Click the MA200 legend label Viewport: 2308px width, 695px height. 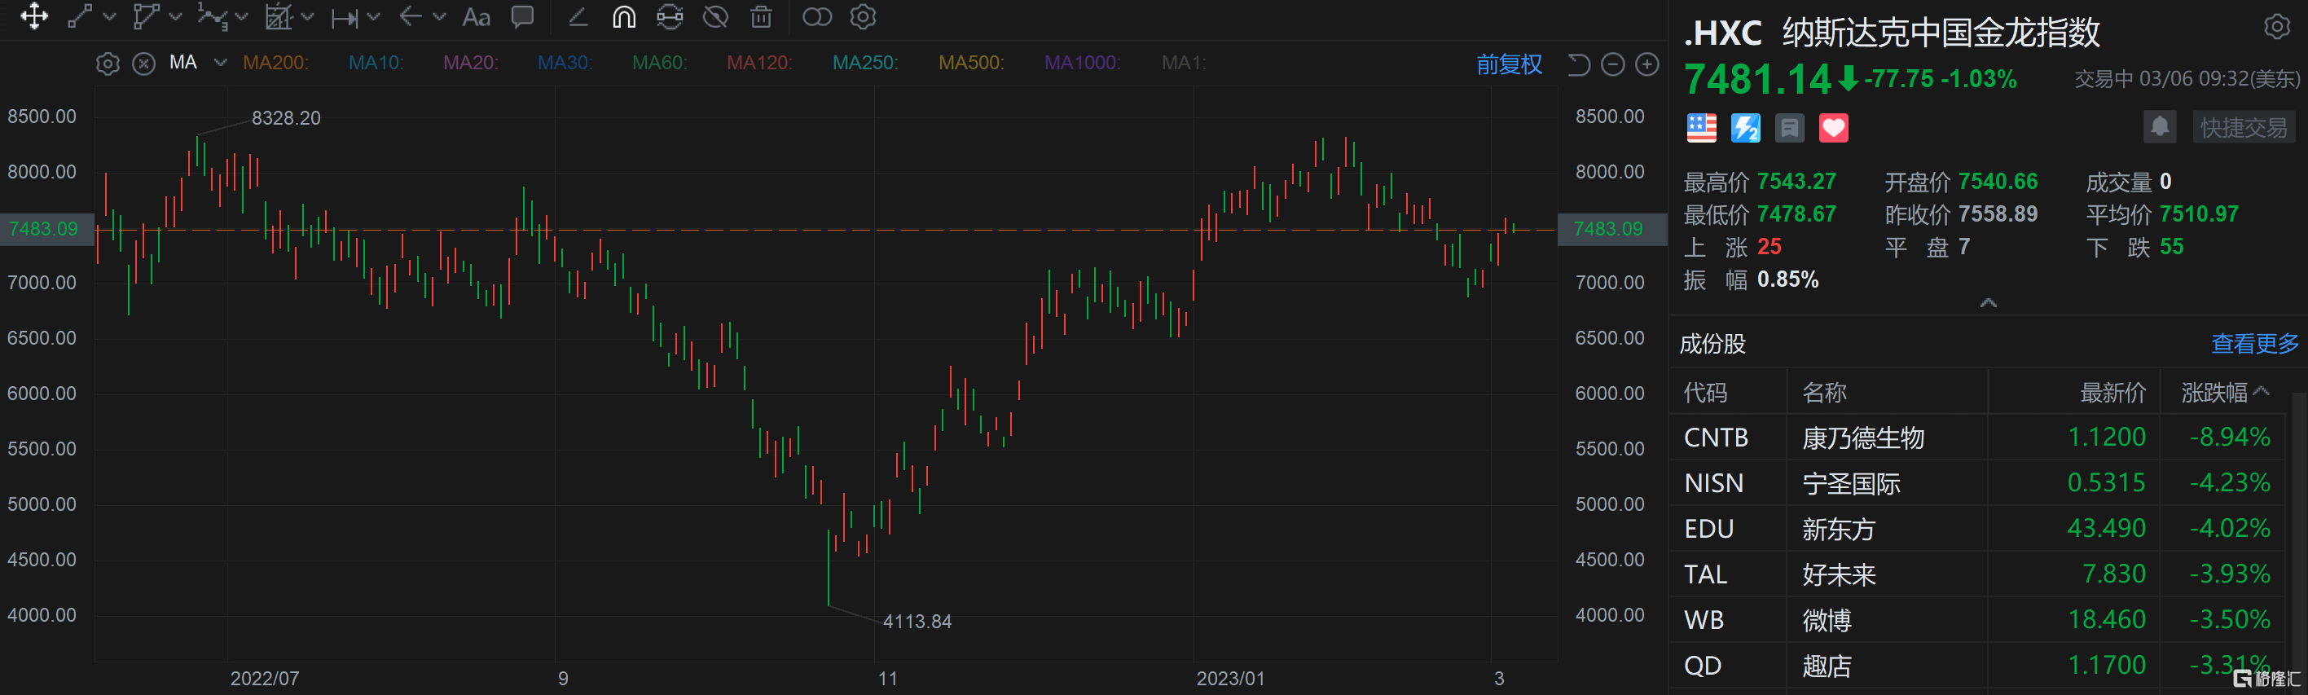(275, 63)
